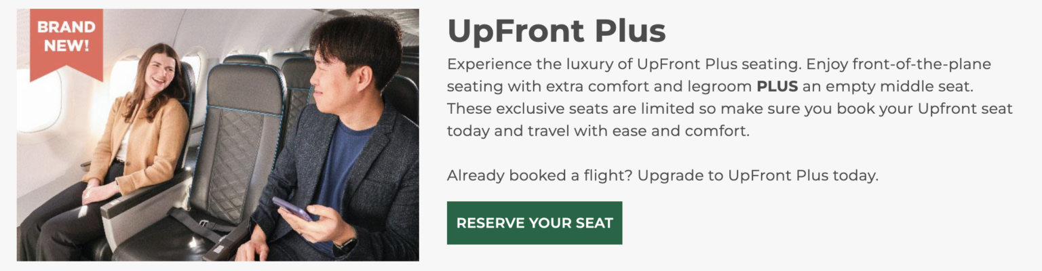
Task: Click the purple phone in man's hand
Action: point(292,208)
